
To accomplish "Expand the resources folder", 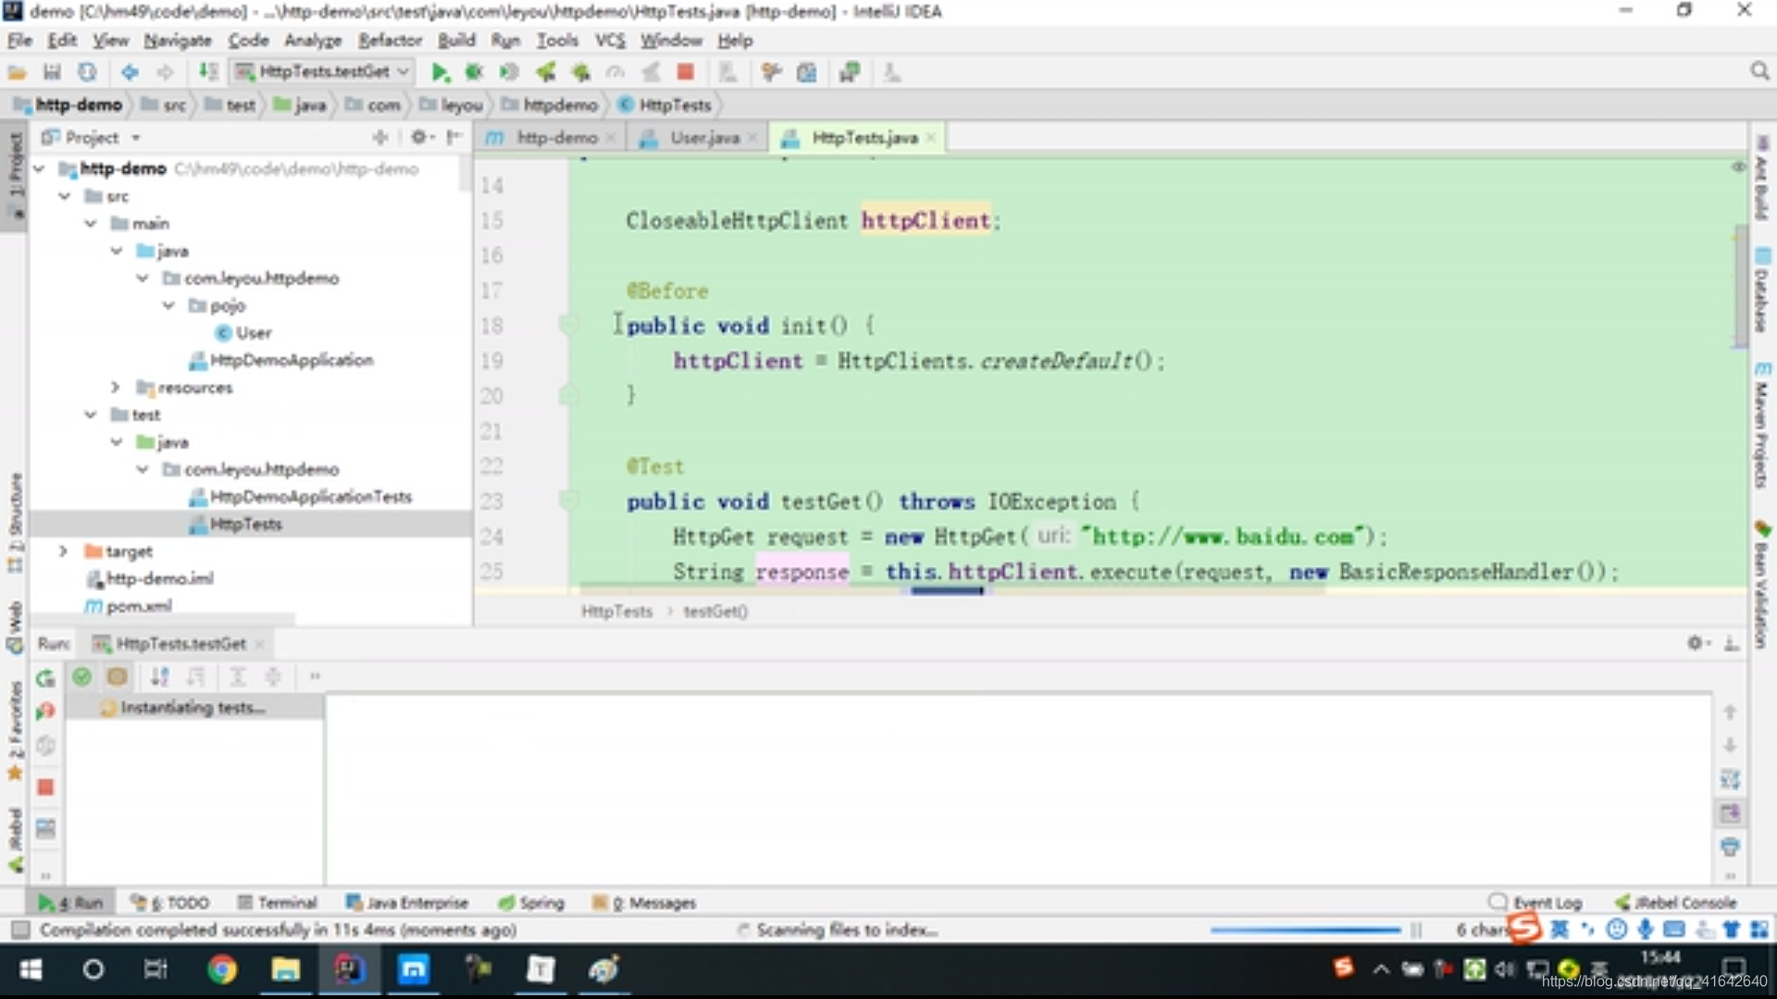I will tap(116, 387).
